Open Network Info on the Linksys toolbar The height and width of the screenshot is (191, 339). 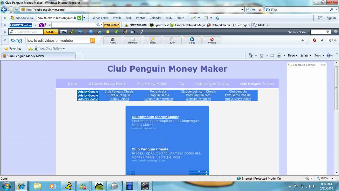[x=136, y=25]
